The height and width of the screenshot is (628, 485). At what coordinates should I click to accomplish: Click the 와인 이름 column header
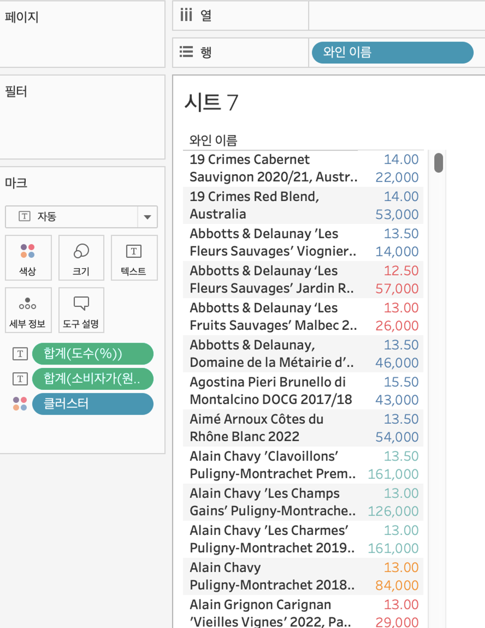tap(213, 140)
